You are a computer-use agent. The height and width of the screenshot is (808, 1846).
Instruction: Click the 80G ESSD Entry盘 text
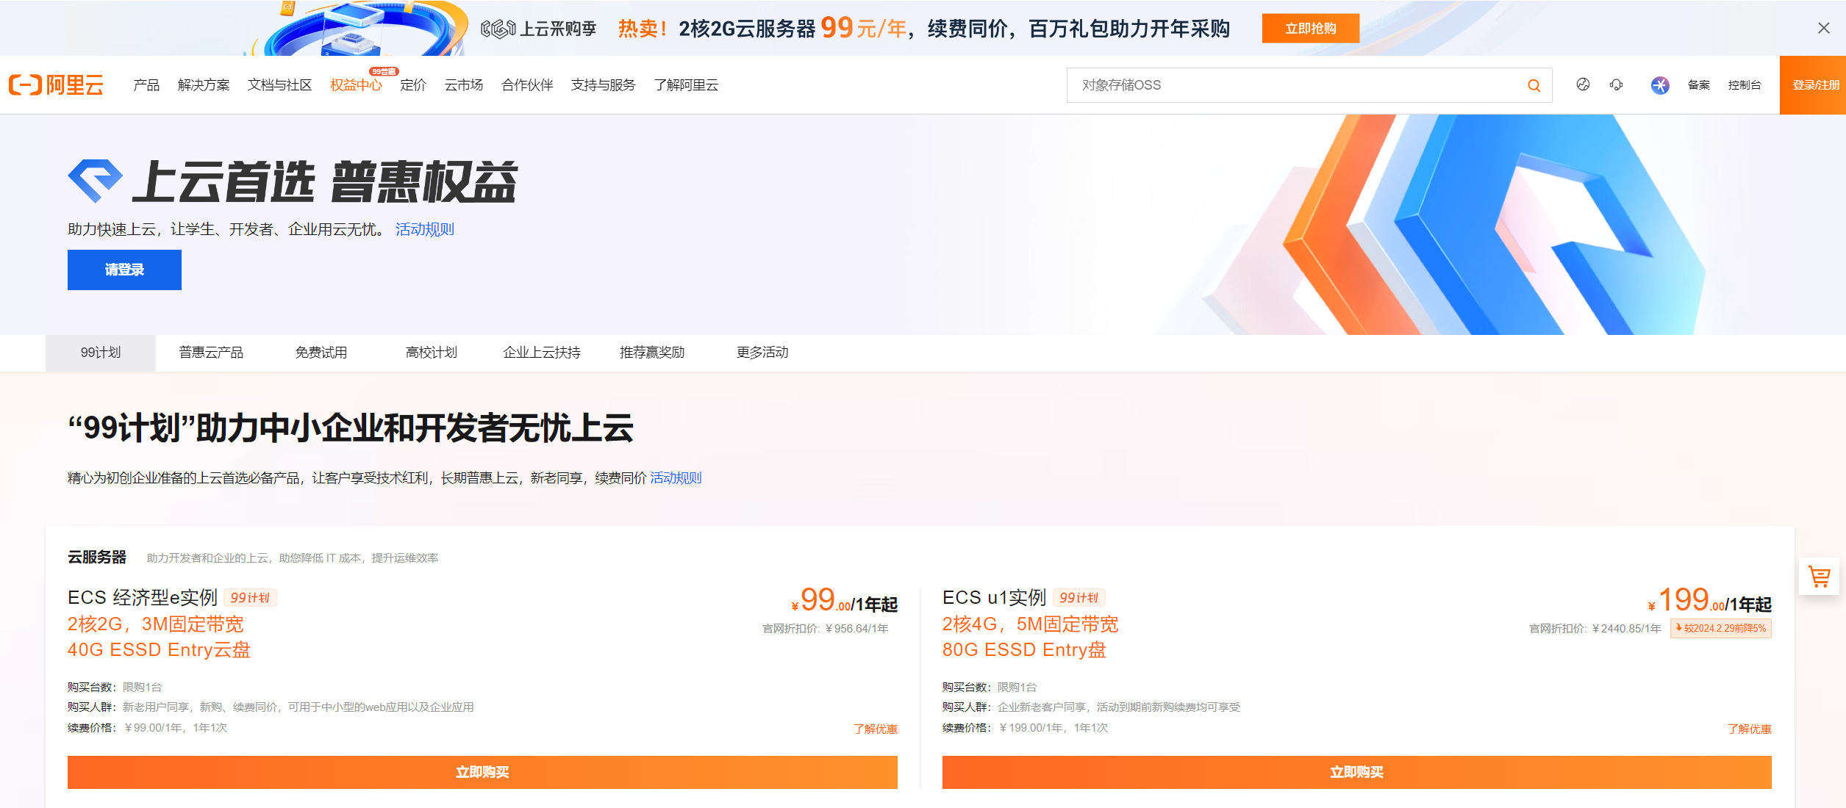(1024, 650)
